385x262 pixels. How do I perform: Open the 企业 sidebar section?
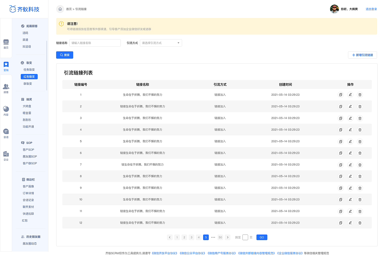click(x=6, y=156)
